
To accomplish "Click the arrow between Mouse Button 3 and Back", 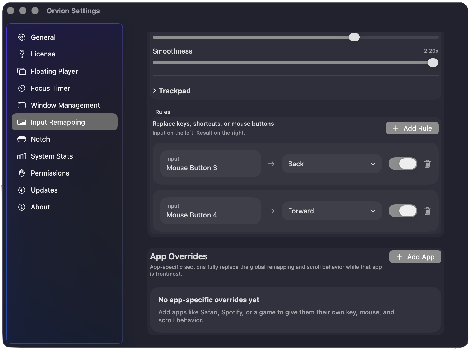I will coord(271,164).
